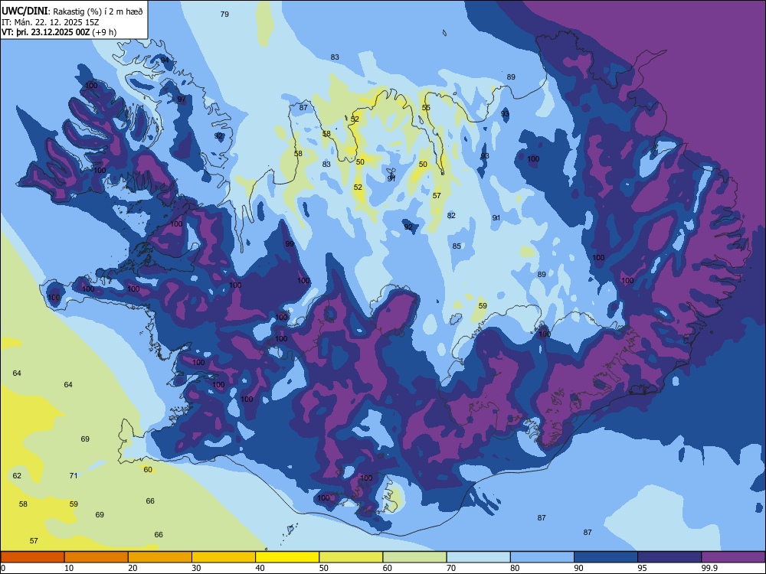Screen dimensions: 766x574
Task: Click the legend tick label '80'
Action: 515,568
